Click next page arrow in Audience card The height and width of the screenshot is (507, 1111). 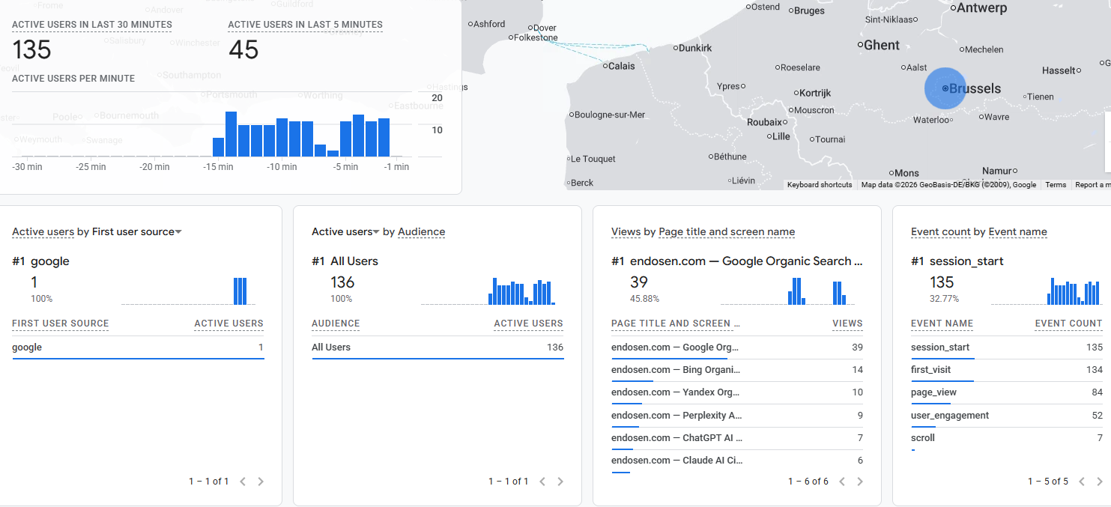click(x=560, y=482)
